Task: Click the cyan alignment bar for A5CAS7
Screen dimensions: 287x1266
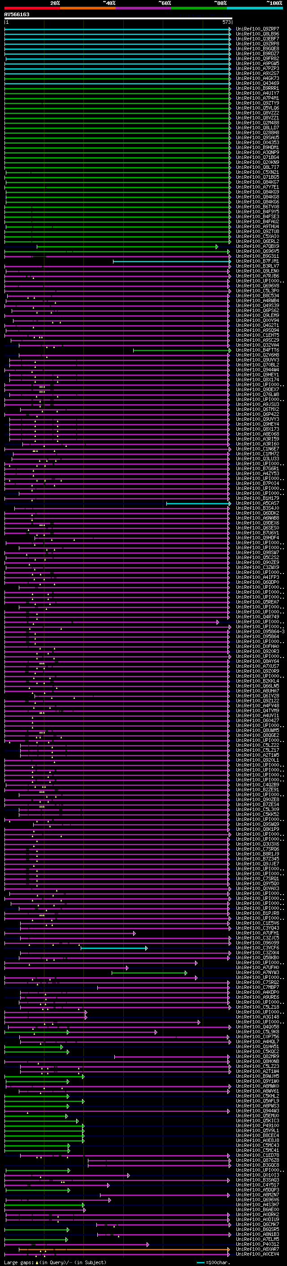Action: coord(199,503)
